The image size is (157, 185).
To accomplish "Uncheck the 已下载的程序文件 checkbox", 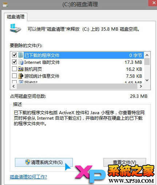I will 14,55.
